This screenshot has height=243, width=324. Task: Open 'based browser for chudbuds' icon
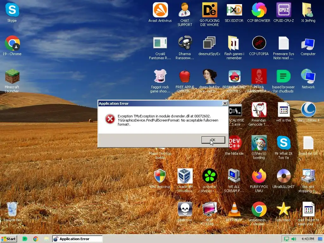pos(283,77)
